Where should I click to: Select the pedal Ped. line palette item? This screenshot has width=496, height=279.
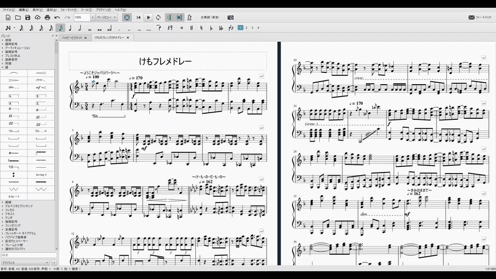pos(13,131)
